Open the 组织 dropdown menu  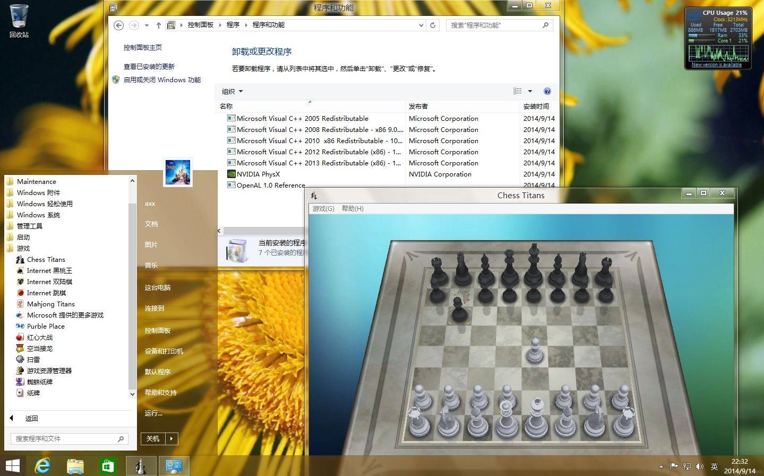coord(232,91)
